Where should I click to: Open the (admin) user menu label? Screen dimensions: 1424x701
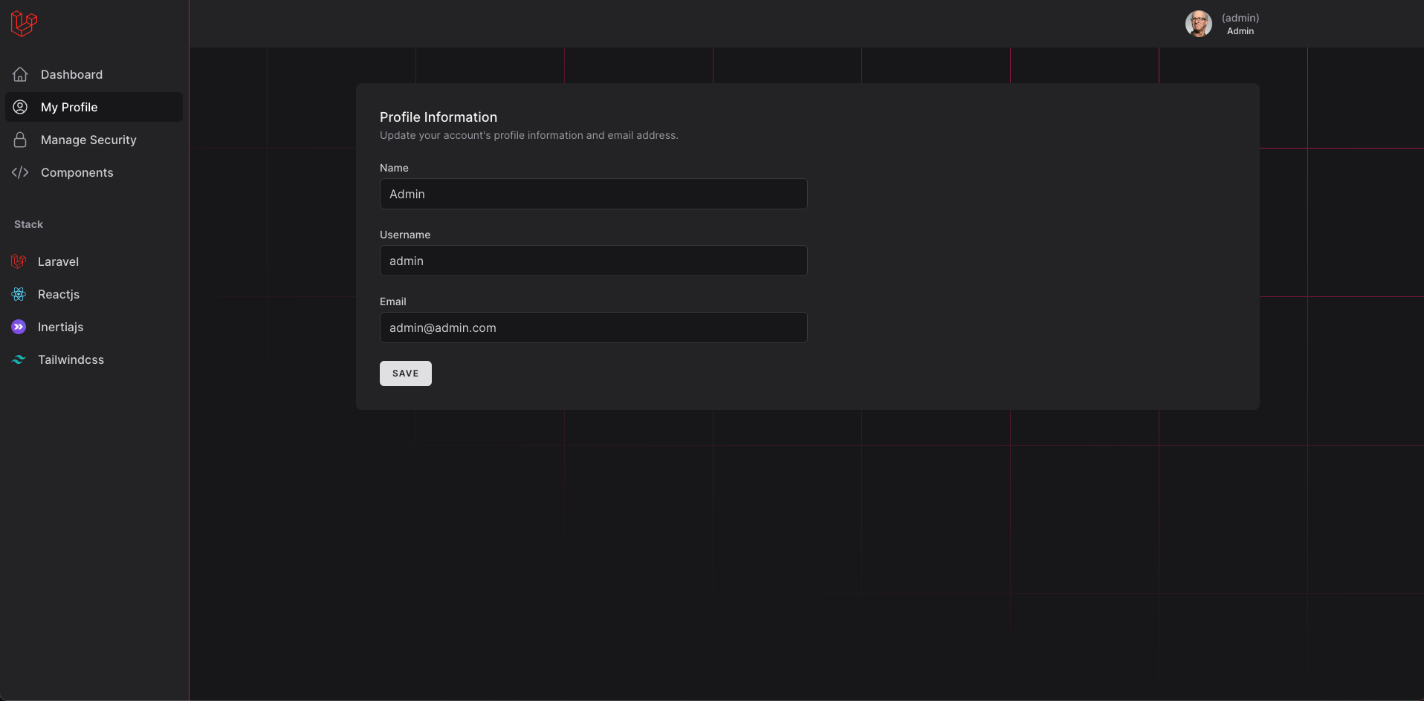(1240, 18)
